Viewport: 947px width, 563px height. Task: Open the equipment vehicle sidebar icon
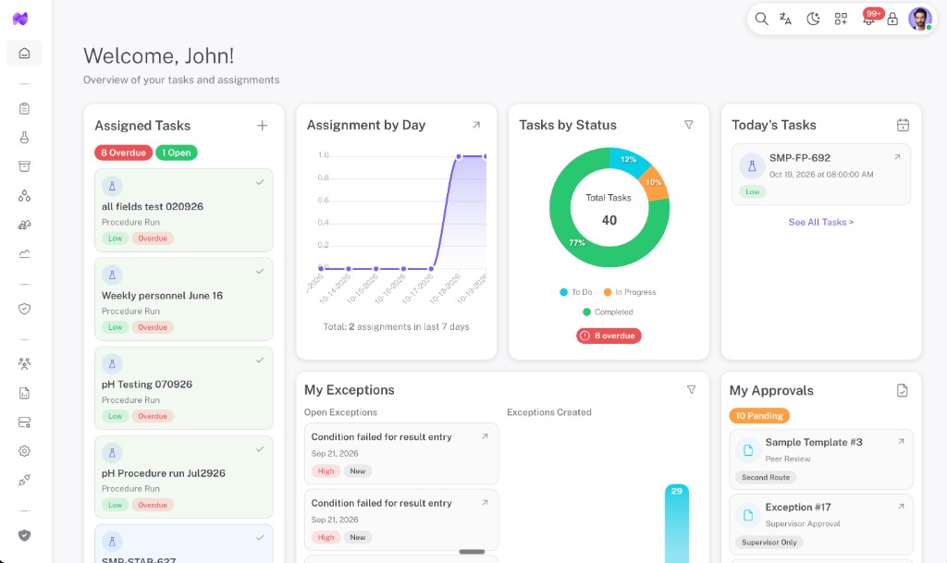pyautogui.click(x=24, y=225)
